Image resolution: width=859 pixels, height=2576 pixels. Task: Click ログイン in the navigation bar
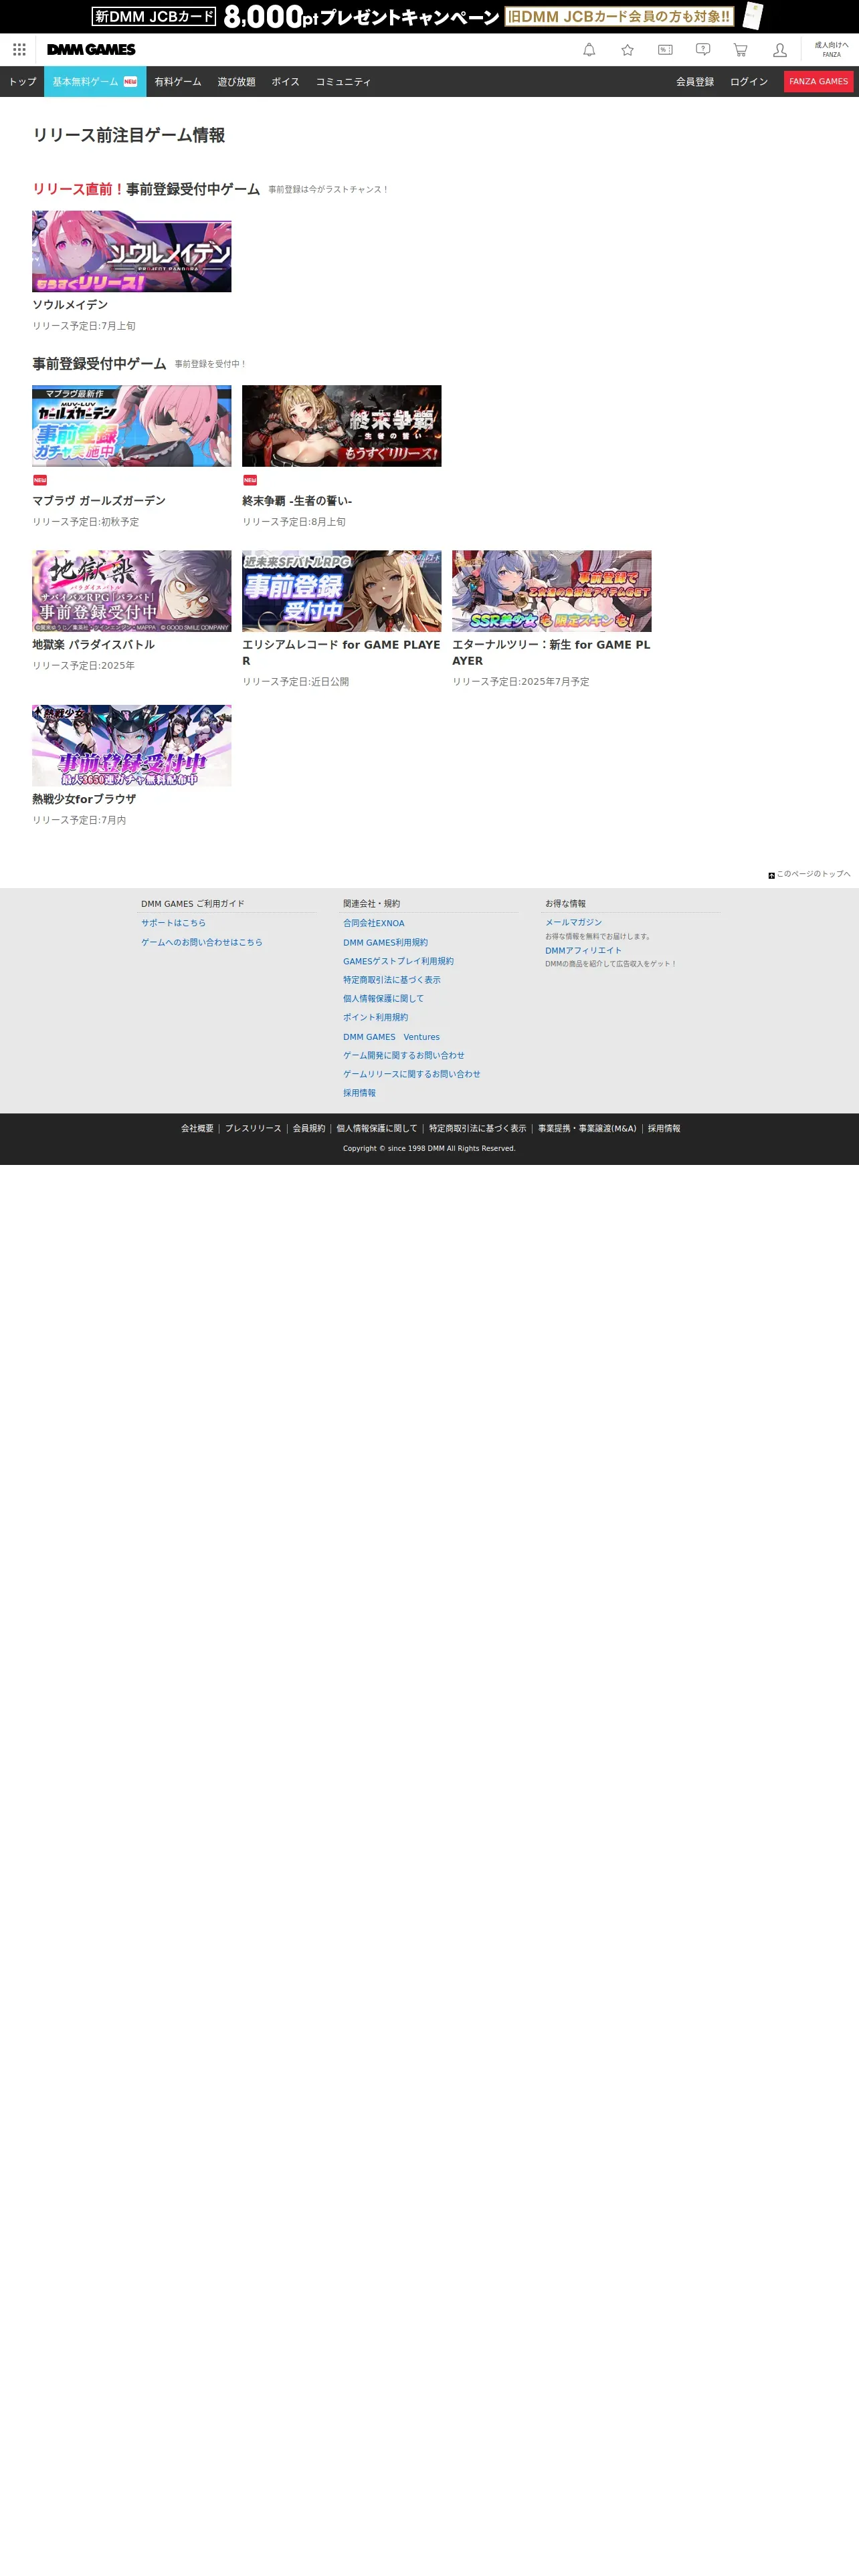pos(749,82)
